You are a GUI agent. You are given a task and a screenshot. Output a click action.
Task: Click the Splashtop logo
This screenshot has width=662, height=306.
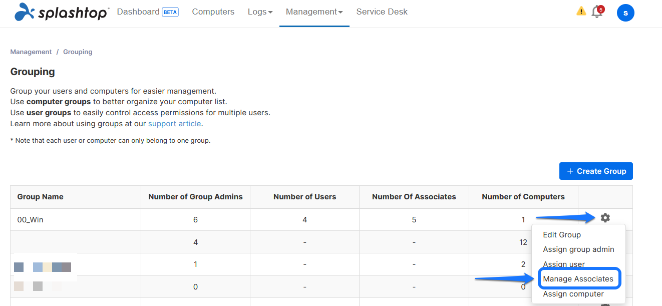click(62, 12)
